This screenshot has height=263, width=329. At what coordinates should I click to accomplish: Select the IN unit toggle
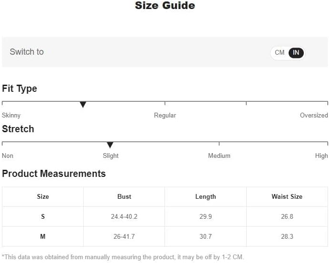(x=296, y=53)
